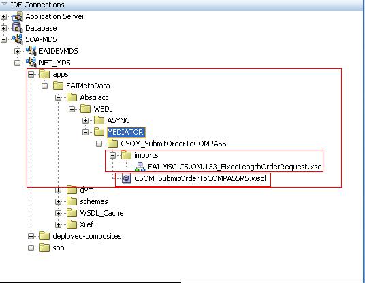
Task: Select the apps folder label
Action: [61, 75]
